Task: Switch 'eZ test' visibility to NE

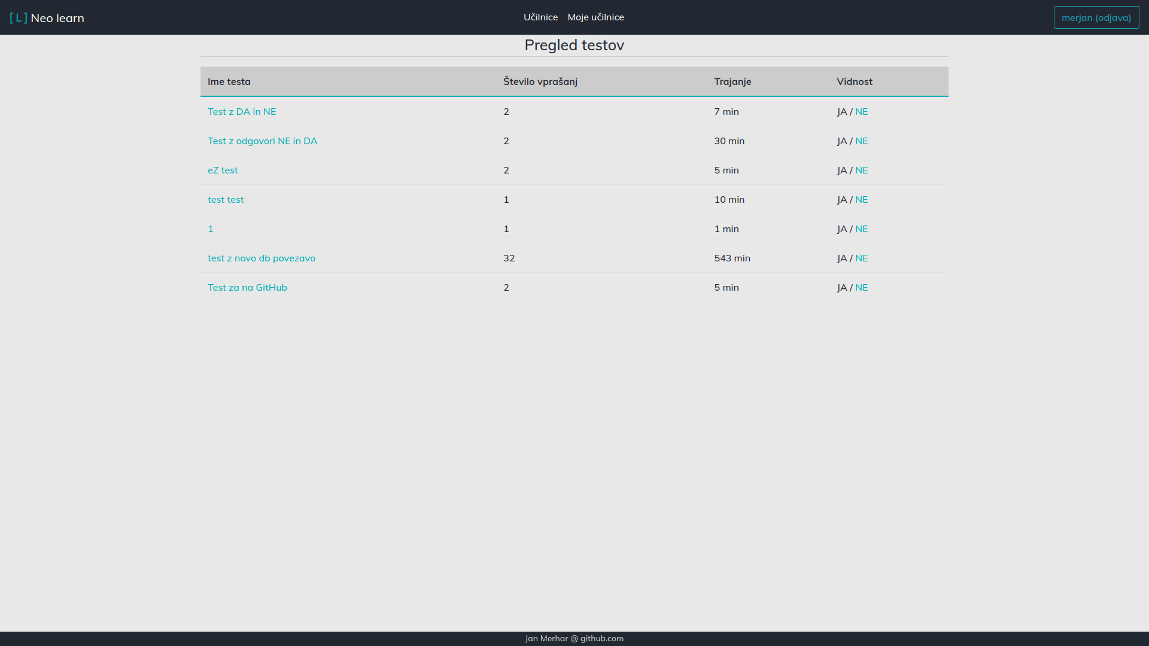Action: (861, 170)
